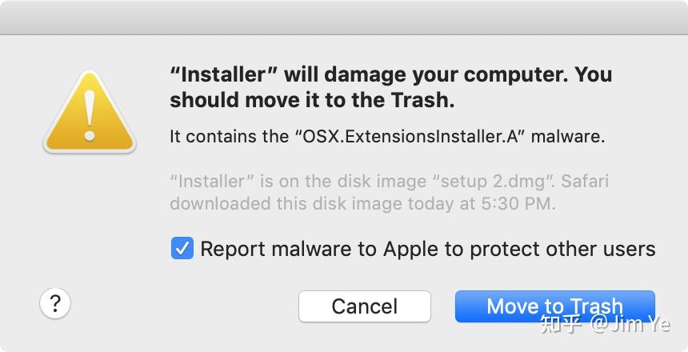The image size is (688, 352).
Task: Click the yellow warning triangle icon
Action: tap(90, 111)
